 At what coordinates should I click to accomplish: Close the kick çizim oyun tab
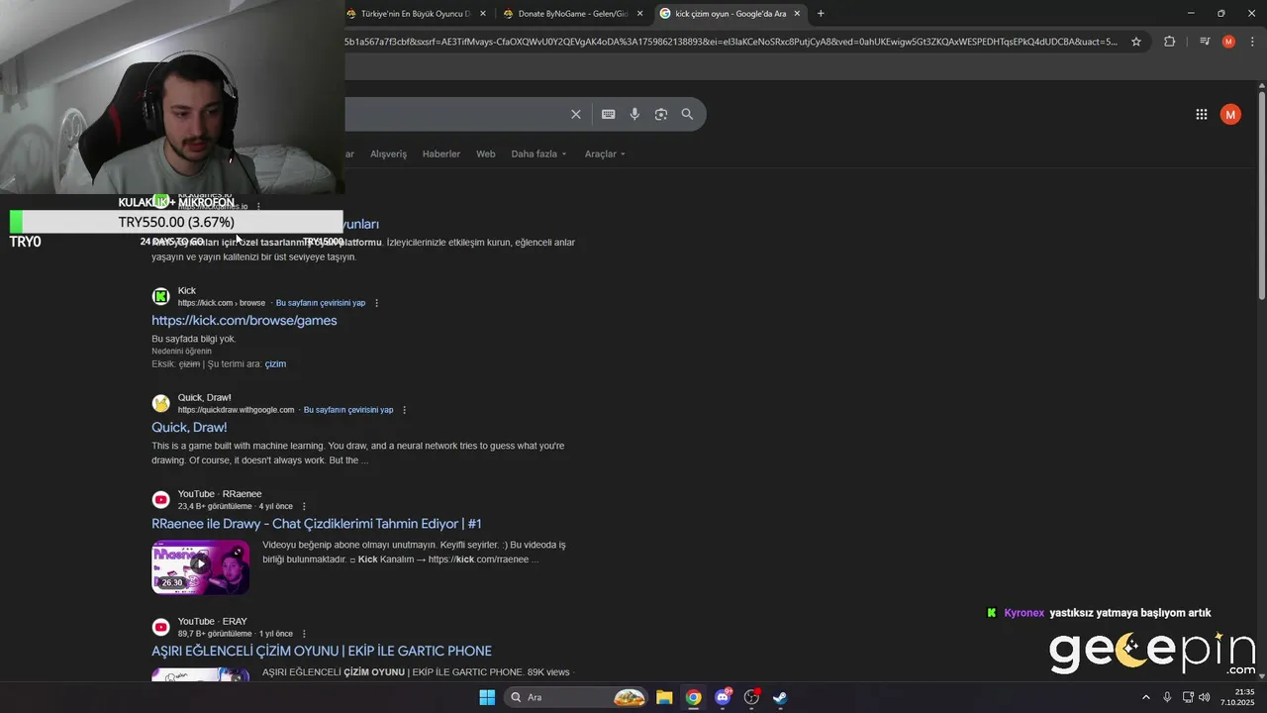797,14
